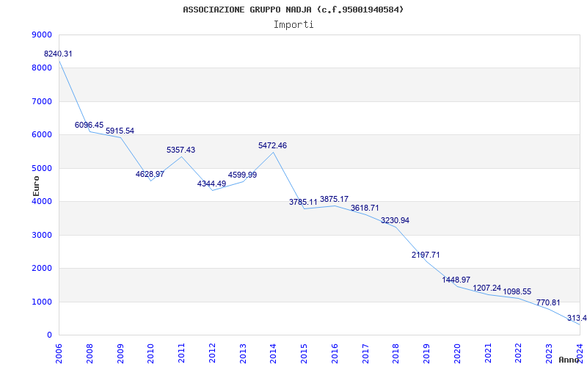Click the 2011 x-axis year label
Viewport: 587px width, 367px height.
[181, 354]
